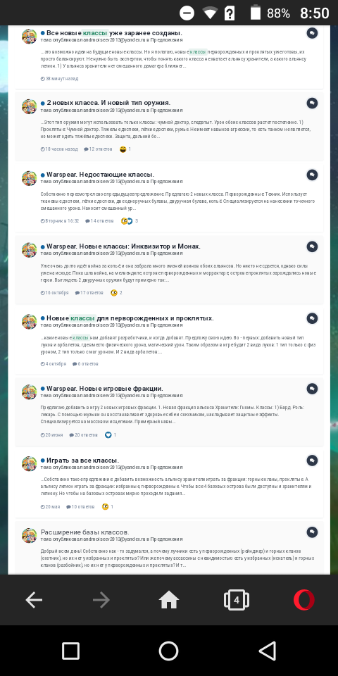Open topic 'Warspear. Недостающие классы.'
The width and height of the screenshot is (338, 676).
point(101,175)
